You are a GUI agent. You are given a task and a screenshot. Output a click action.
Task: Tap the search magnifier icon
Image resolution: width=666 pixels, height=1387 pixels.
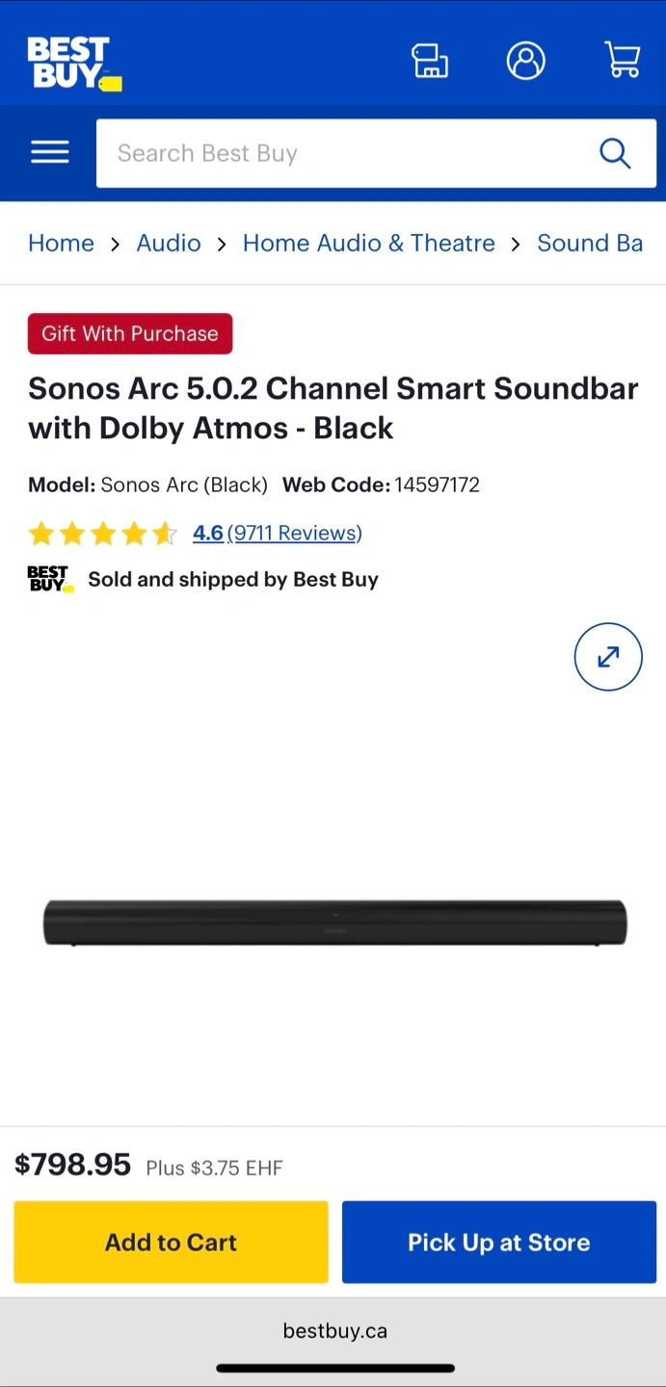pyautogui.click(x=615, y=153)
